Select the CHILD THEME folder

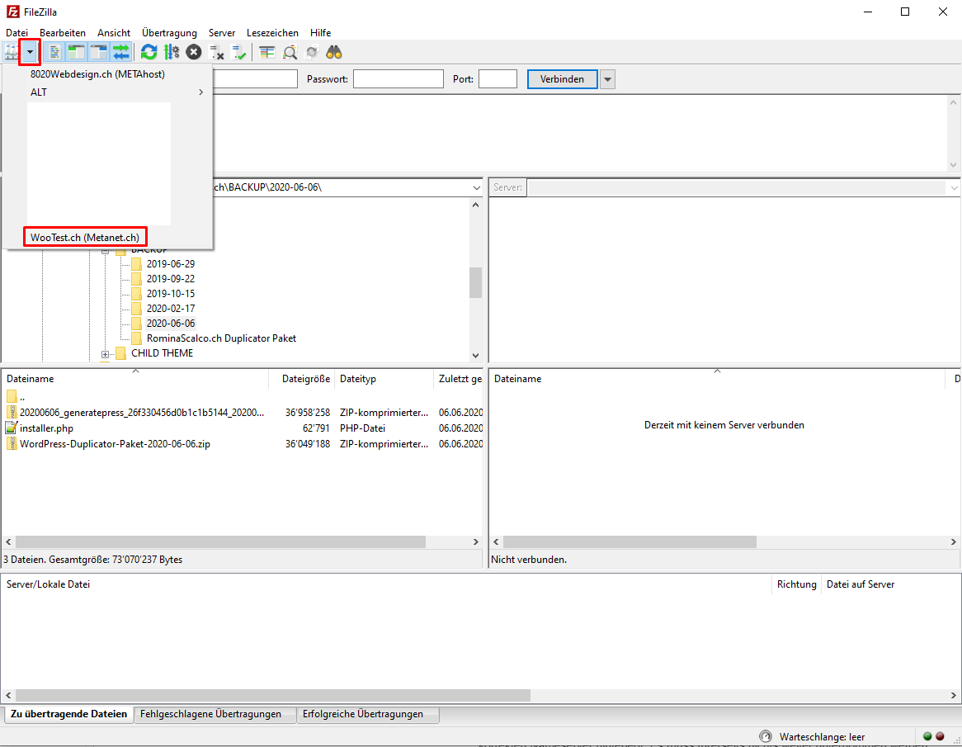[x=162, y=353]
